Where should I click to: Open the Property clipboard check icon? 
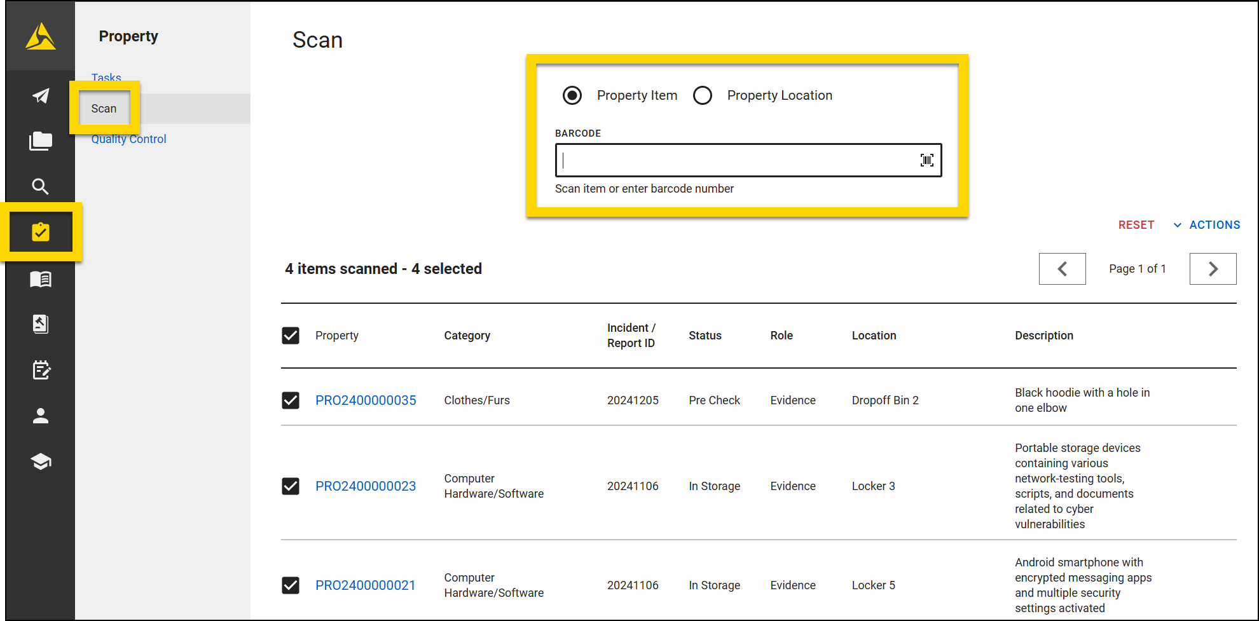[x=41, y=232]
